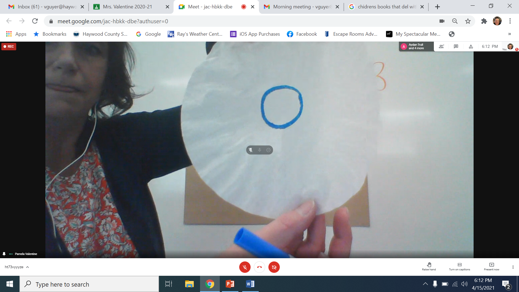Open more options three-dot menu in Meet
This screenshot has width=519, height=292.
pos(513,267)
